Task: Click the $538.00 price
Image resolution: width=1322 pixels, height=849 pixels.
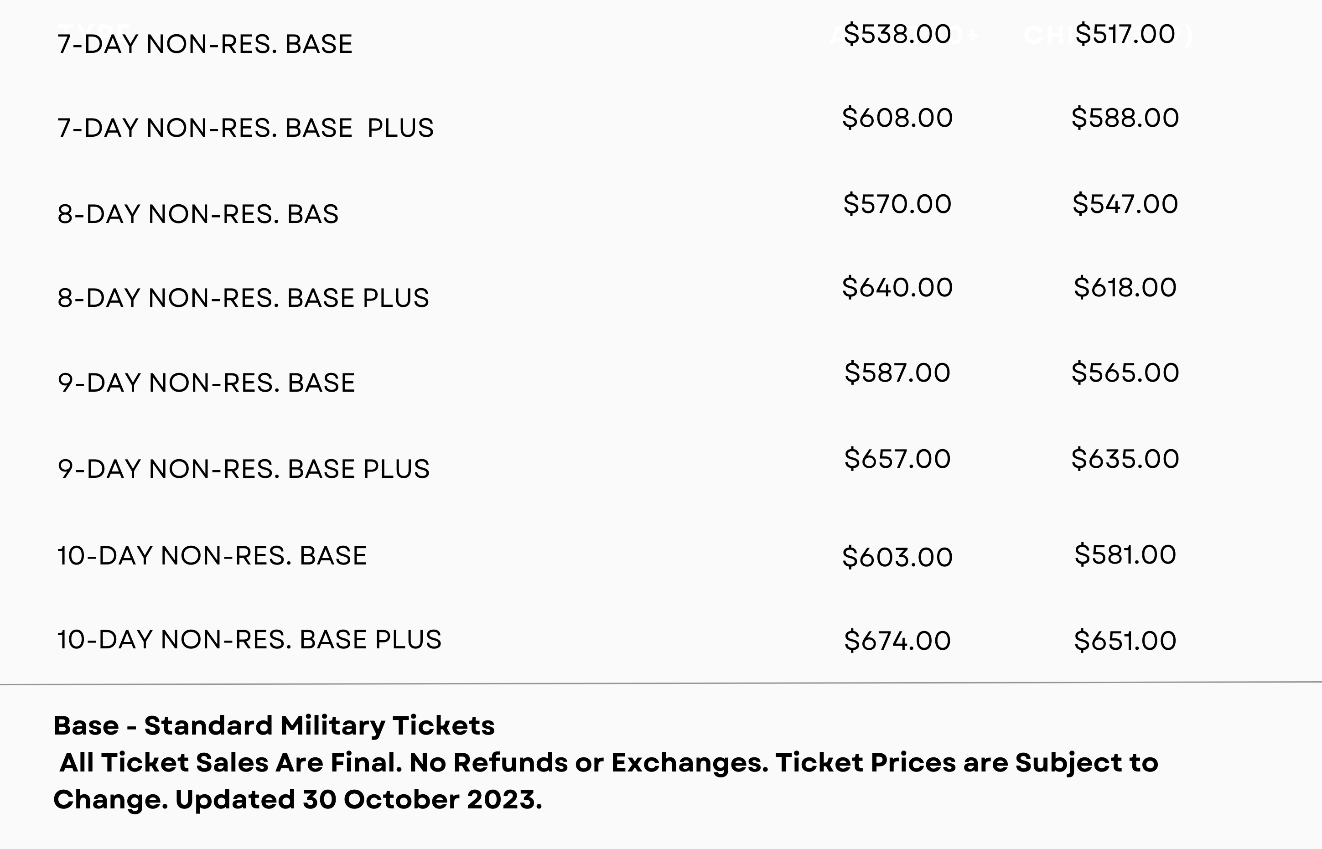Action: (897, 34)
